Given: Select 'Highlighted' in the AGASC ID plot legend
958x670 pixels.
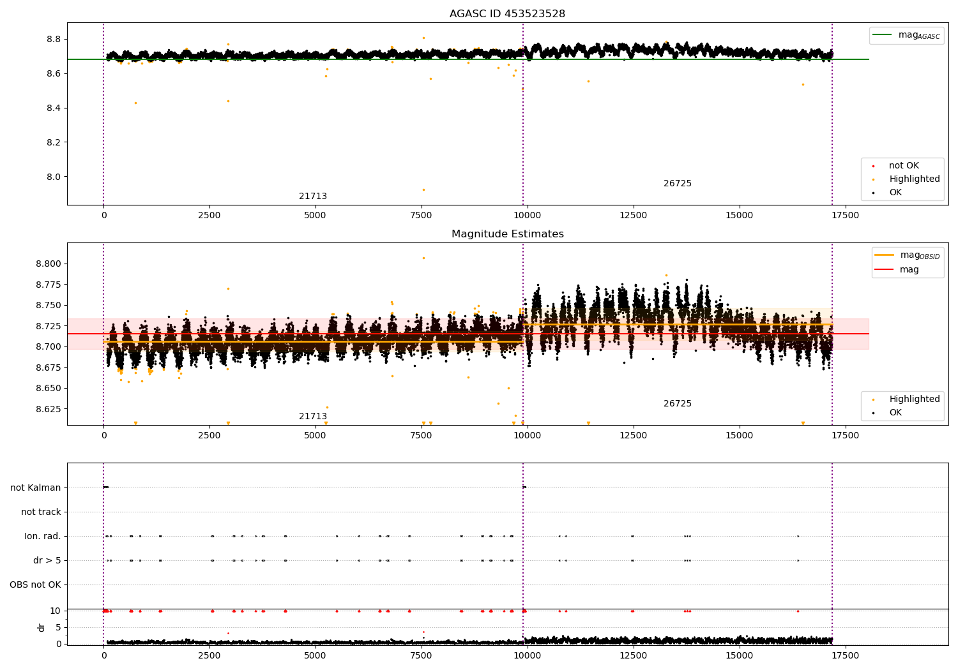Looking at the screenshot, I should coord(915,179).
